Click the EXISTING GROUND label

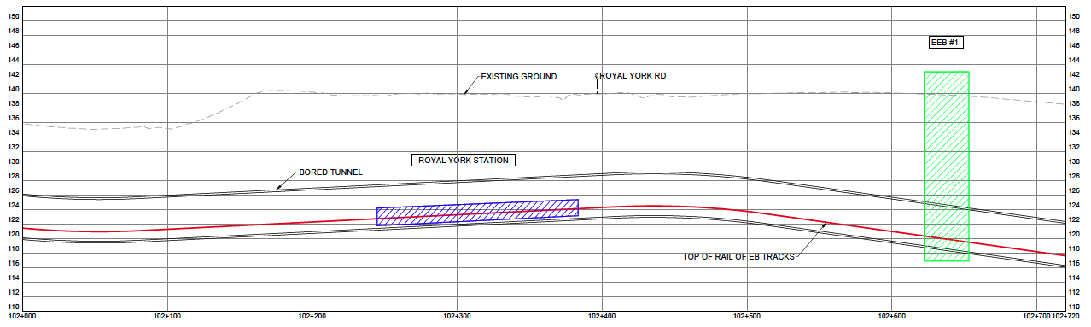[x=519, y=76]
